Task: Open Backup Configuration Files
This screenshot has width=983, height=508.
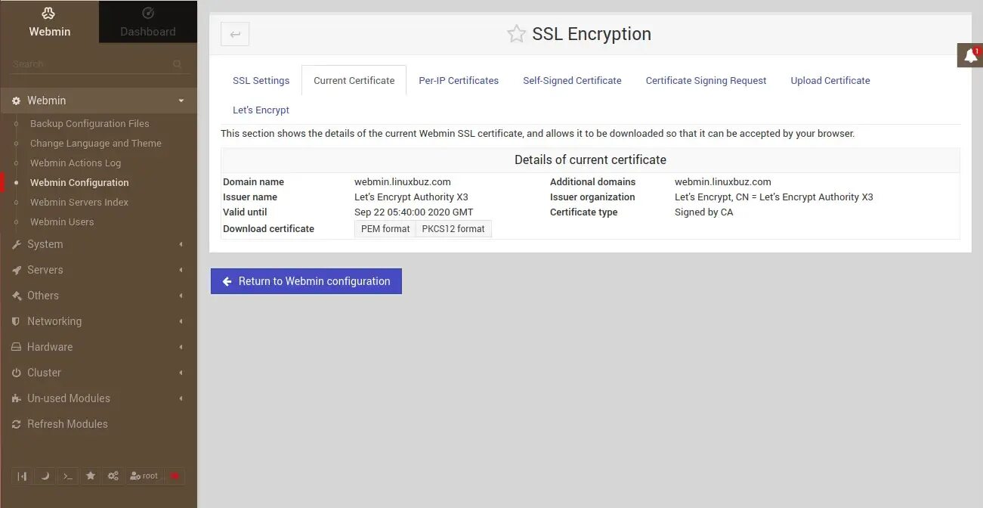Action: click(90, 123)
